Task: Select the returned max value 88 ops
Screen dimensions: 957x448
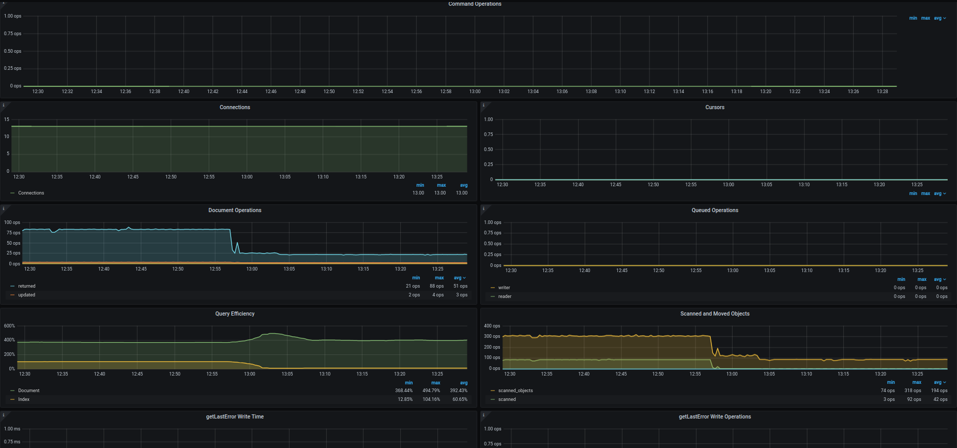Action: [436, 286]
